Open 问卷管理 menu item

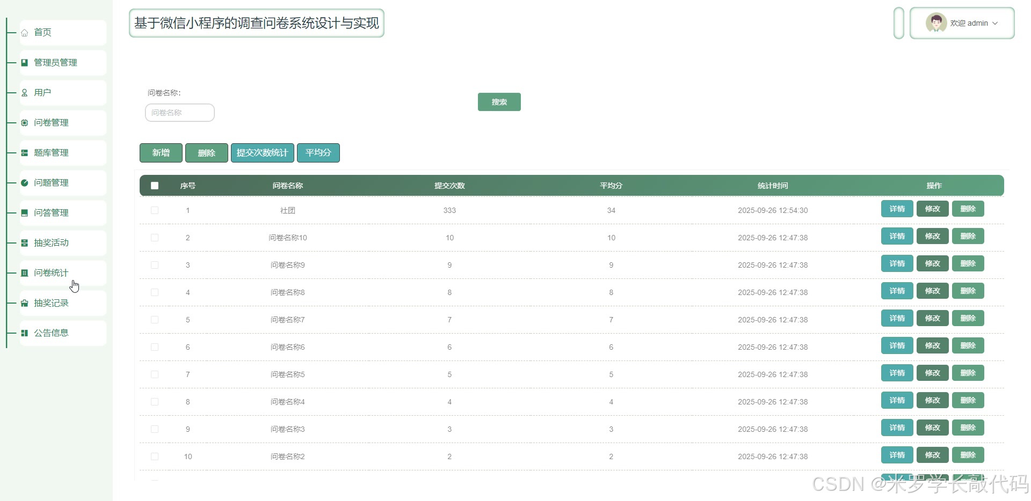pos(63,123)
